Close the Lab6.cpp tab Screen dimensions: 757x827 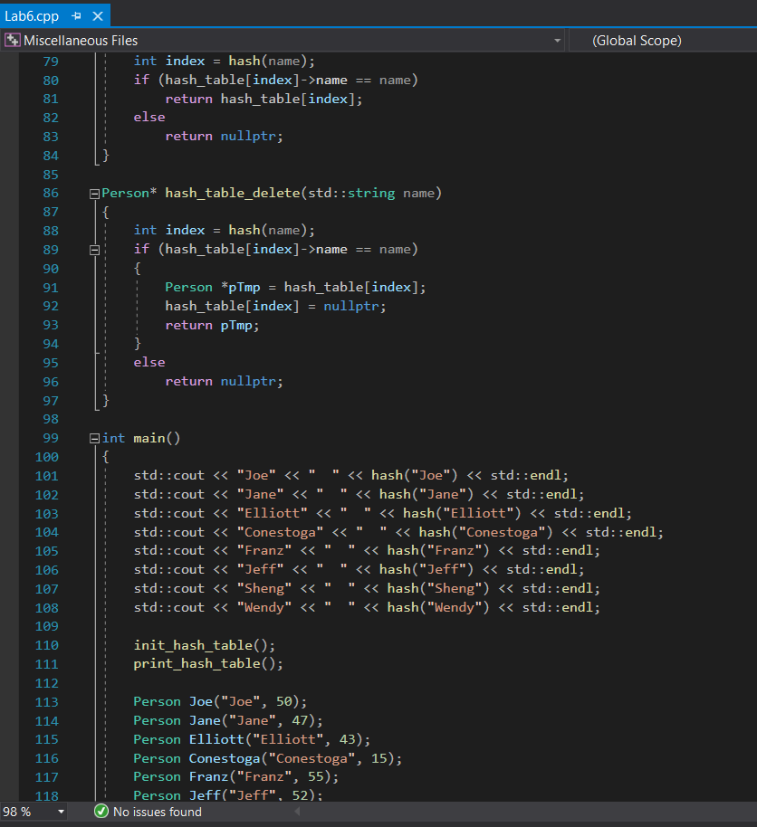(x=98, y=16)
